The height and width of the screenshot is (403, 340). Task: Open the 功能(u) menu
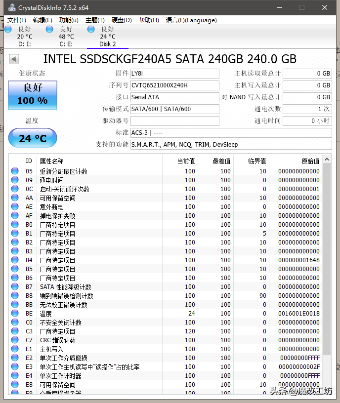(x=69, y=20)
